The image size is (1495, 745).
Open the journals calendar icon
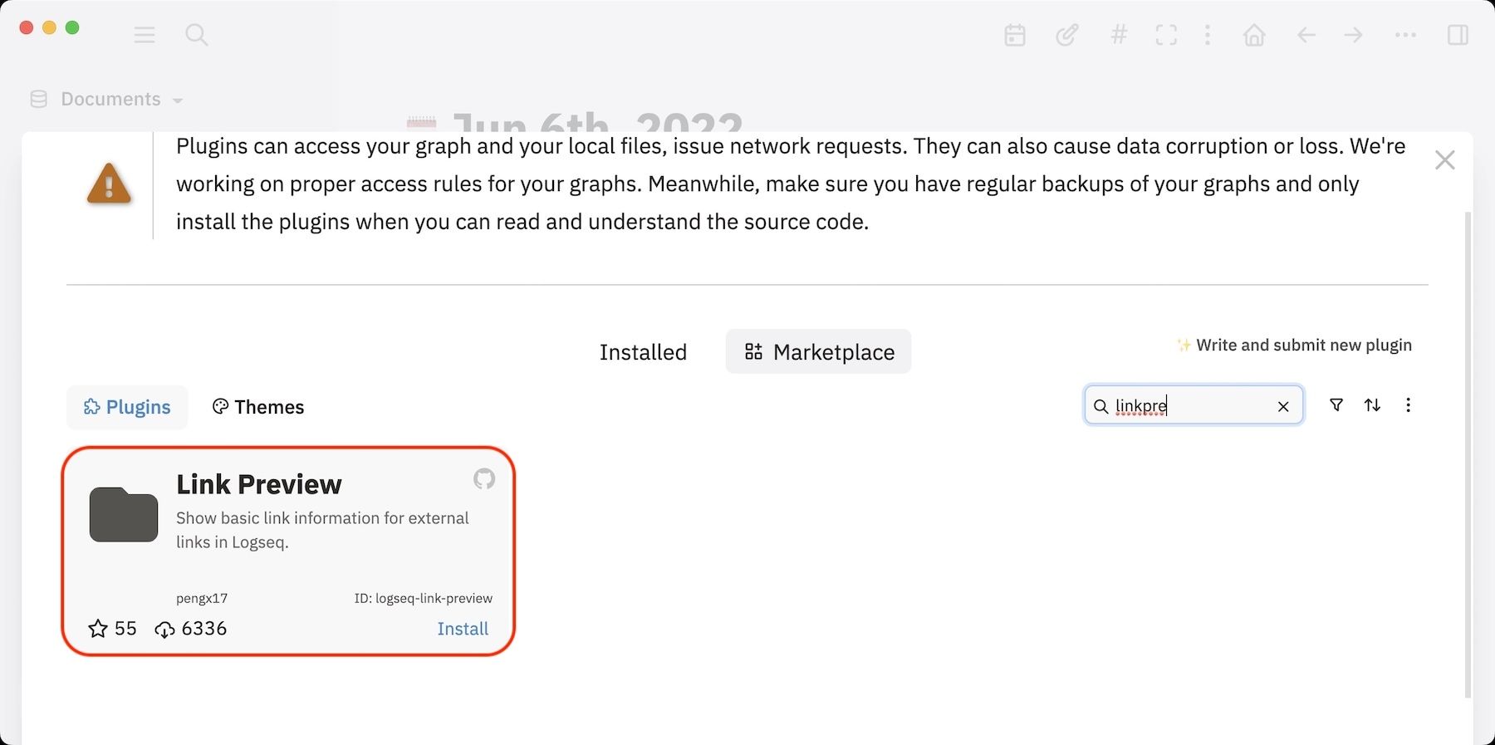point(1015,35)
